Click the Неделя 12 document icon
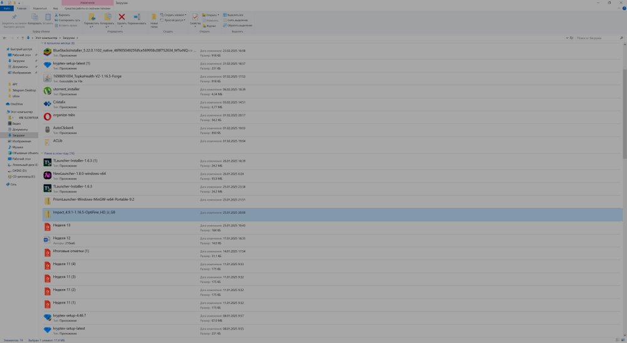Screen dimensions: 627x343 (x=47, y=240)
